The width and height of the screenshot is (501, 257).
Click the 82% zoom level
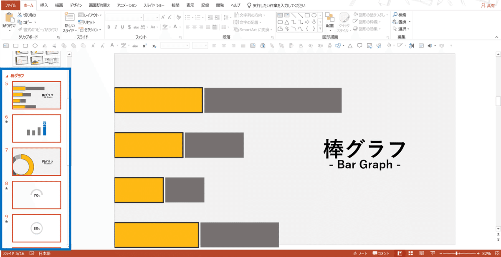pos(486,253)
